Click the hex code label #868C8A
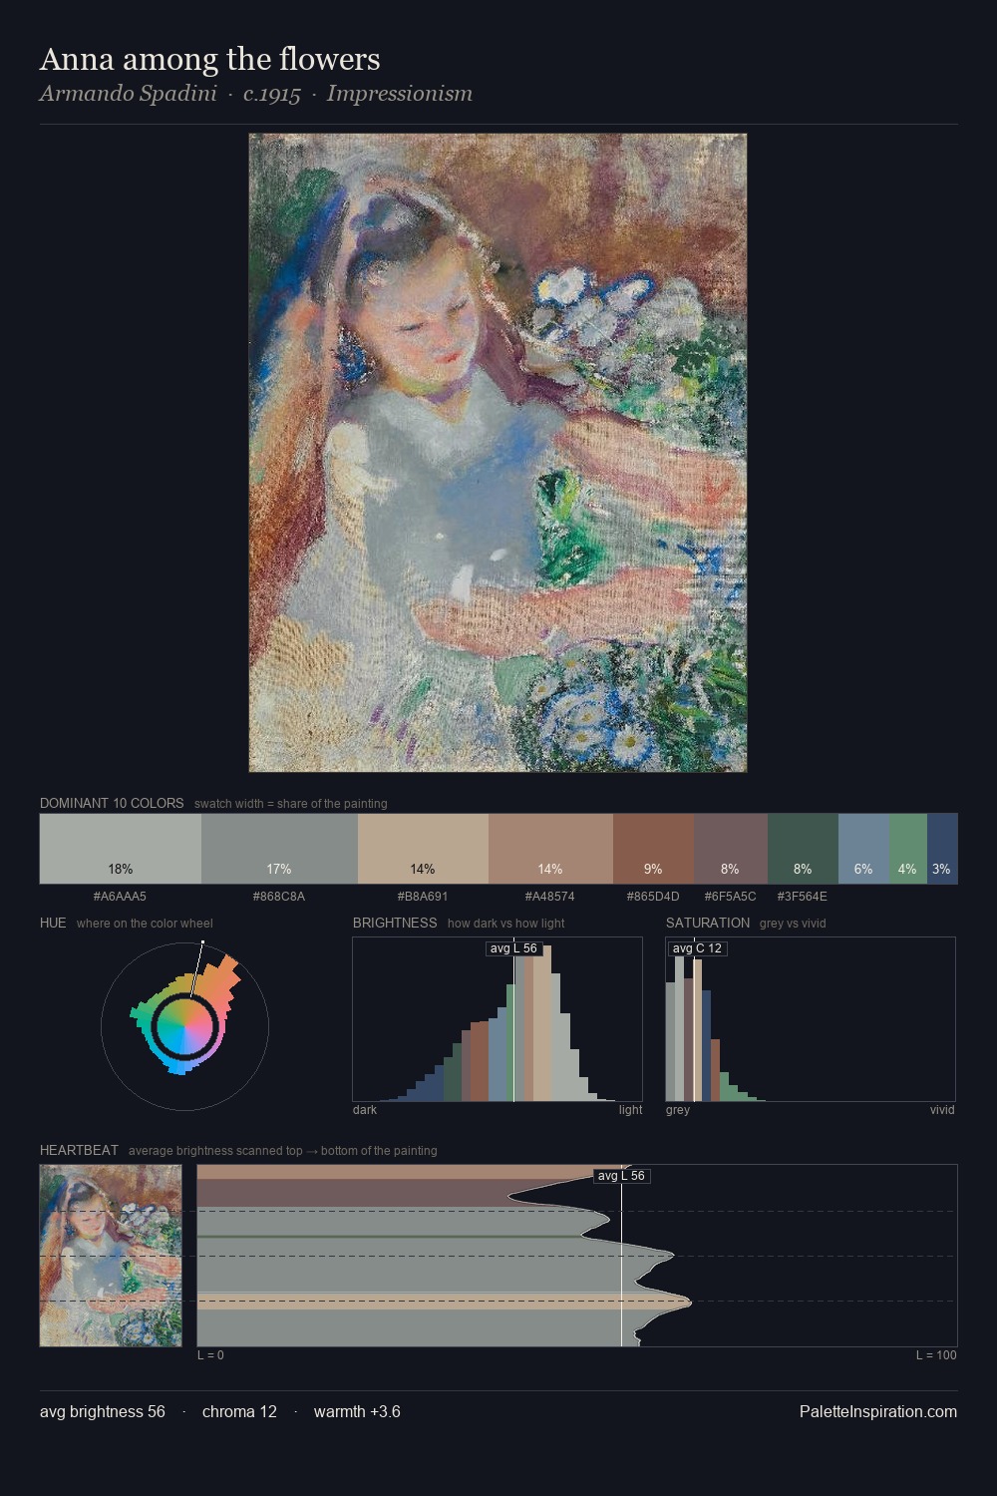 tap(279, 896)
